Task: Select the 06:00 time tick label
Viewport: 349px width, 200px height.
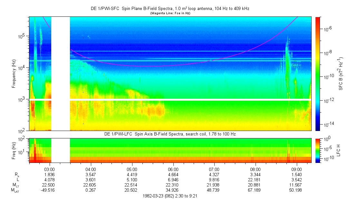Action: pos(173,169)
